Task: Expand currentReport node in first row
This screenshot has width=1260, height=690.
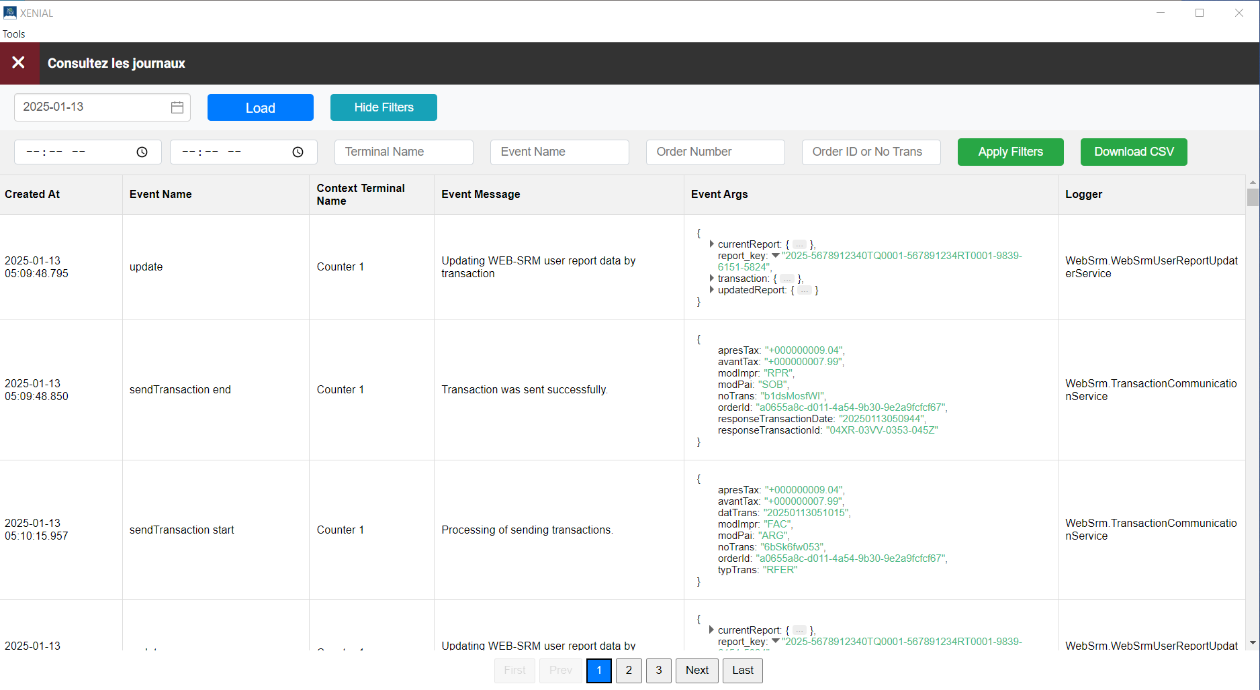Action: 711,244
